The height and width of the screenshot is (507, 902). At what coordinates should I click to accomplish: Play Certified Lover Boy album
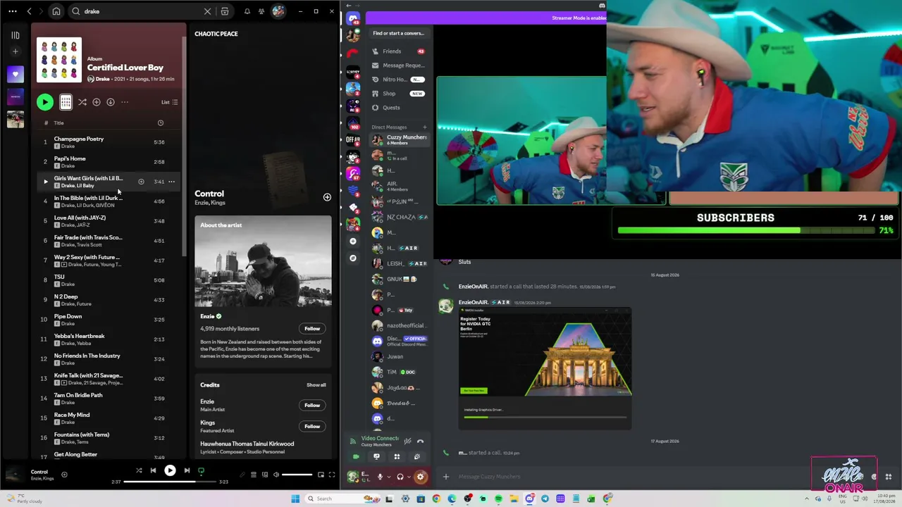tap(45, 102)
